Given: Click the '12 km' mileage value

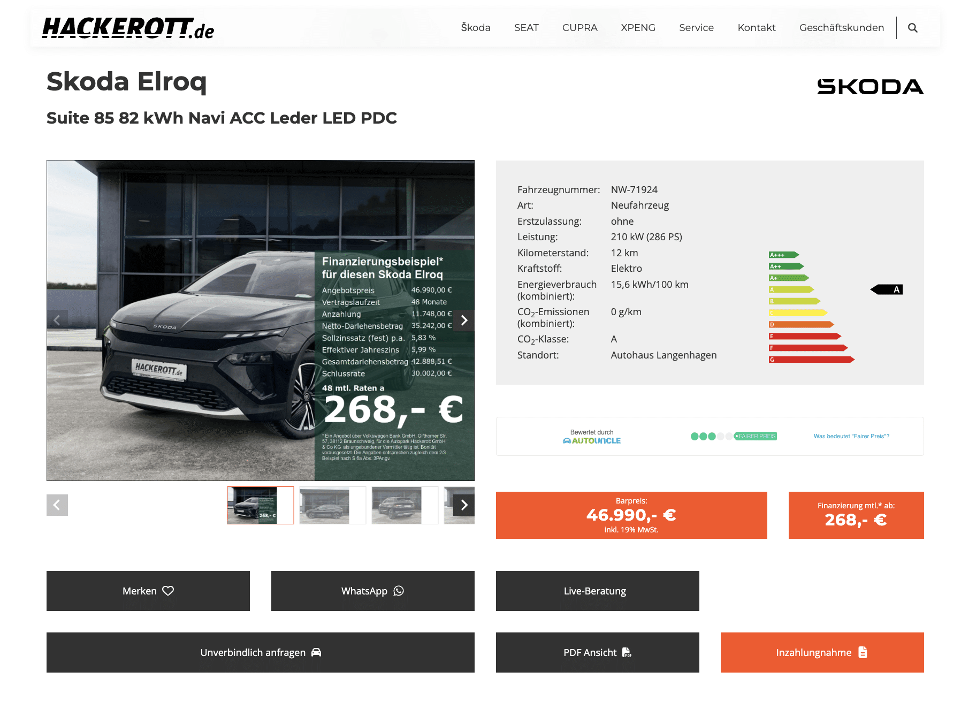Looking at the screenshot, I should click(x=624, y=253).
